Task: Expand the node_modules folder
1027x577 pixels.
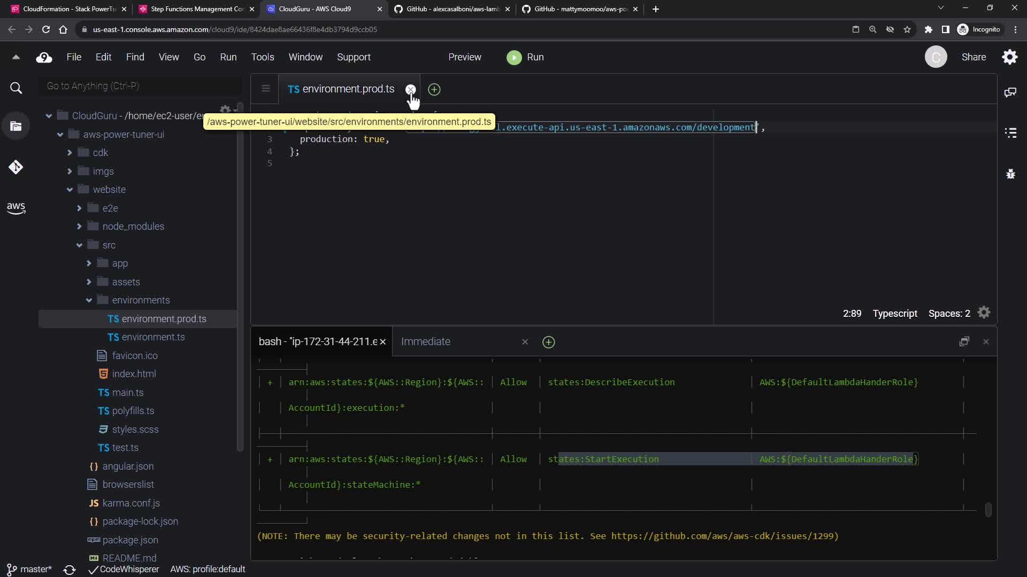Action: (x=79, y=227)
